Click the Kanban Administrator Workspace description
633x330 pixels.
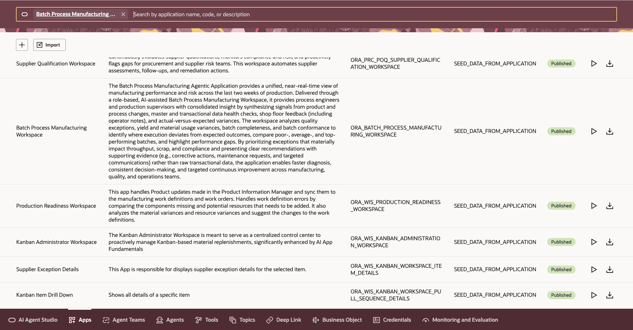(221, 242)
